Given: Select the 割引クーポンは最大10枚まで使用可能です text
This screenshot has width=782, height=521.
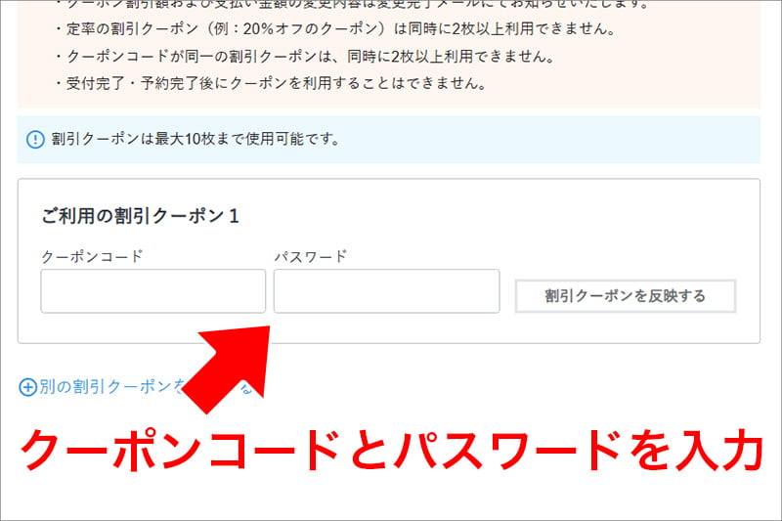Looking at the screenshot, I should click(x=195, y=139).
